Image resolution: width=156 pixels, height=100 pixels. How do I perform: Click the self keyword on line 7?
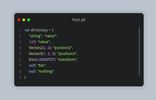click(x=32, y=65)
